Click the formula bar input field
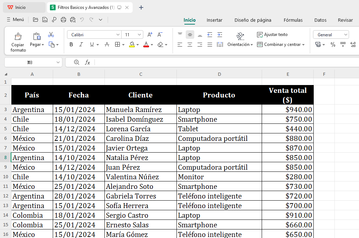 coord(227,62)
